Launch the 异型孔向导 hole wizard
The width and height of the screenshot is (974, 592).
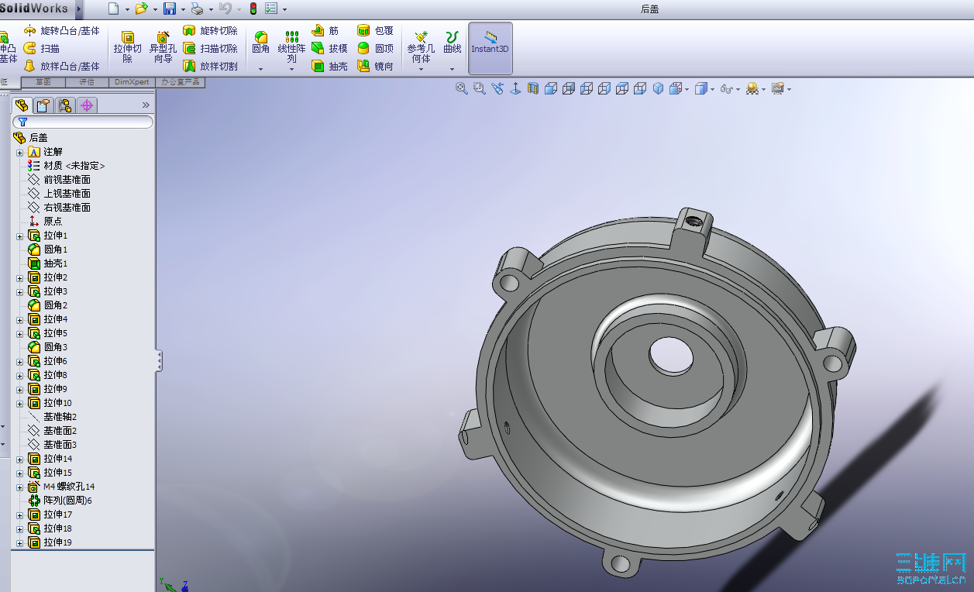163,47
